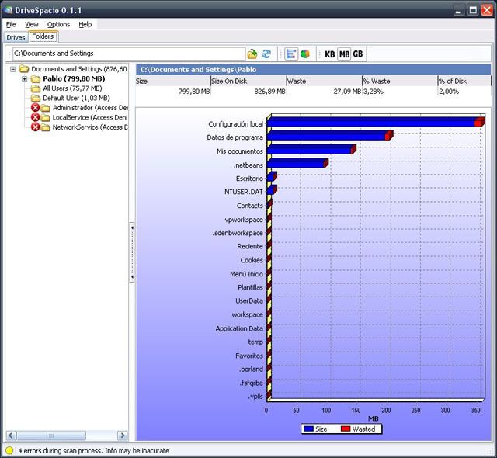Image resolution: width=497 pixels, height=458 pixels.
Task: Open the Options menu
Action: click(x=58, y=24)
